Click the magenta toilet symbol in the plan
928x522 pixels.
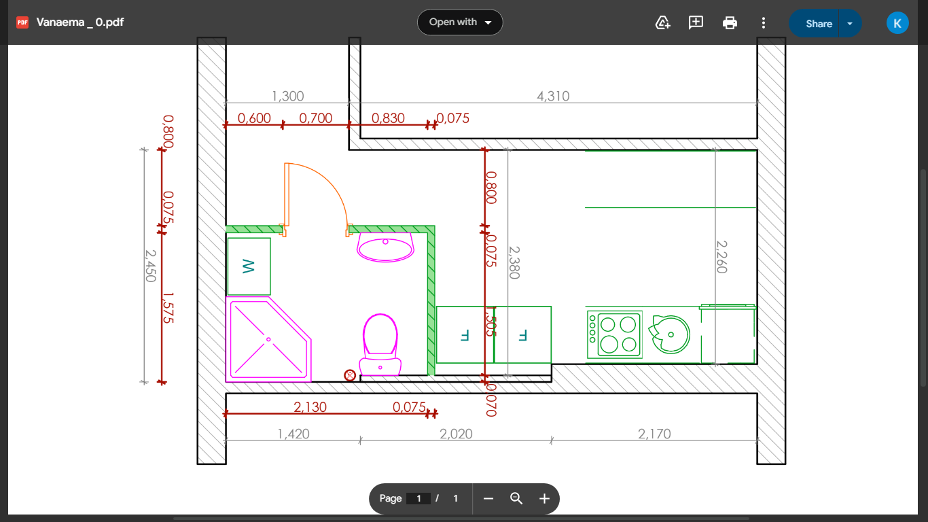click(x=380, y=343)
